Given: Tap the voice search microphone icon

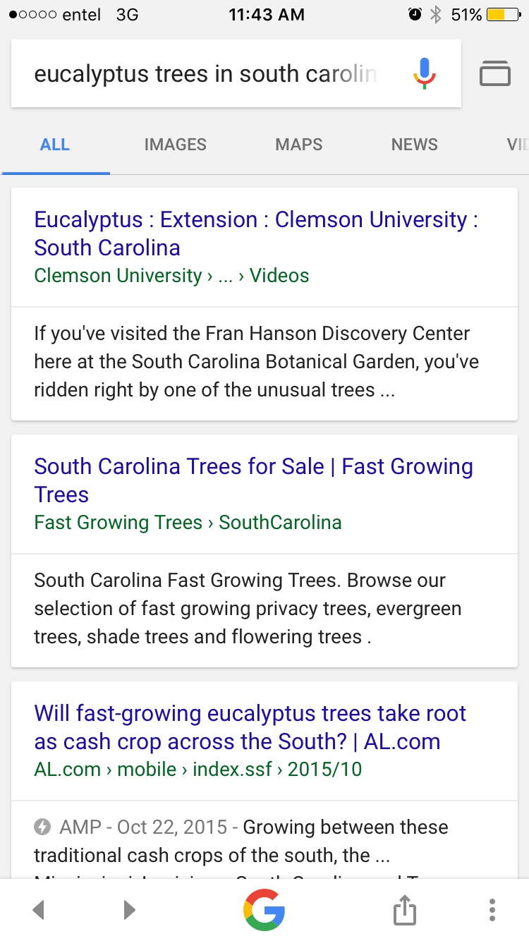Looking at the screenshot, I should 424,73.
